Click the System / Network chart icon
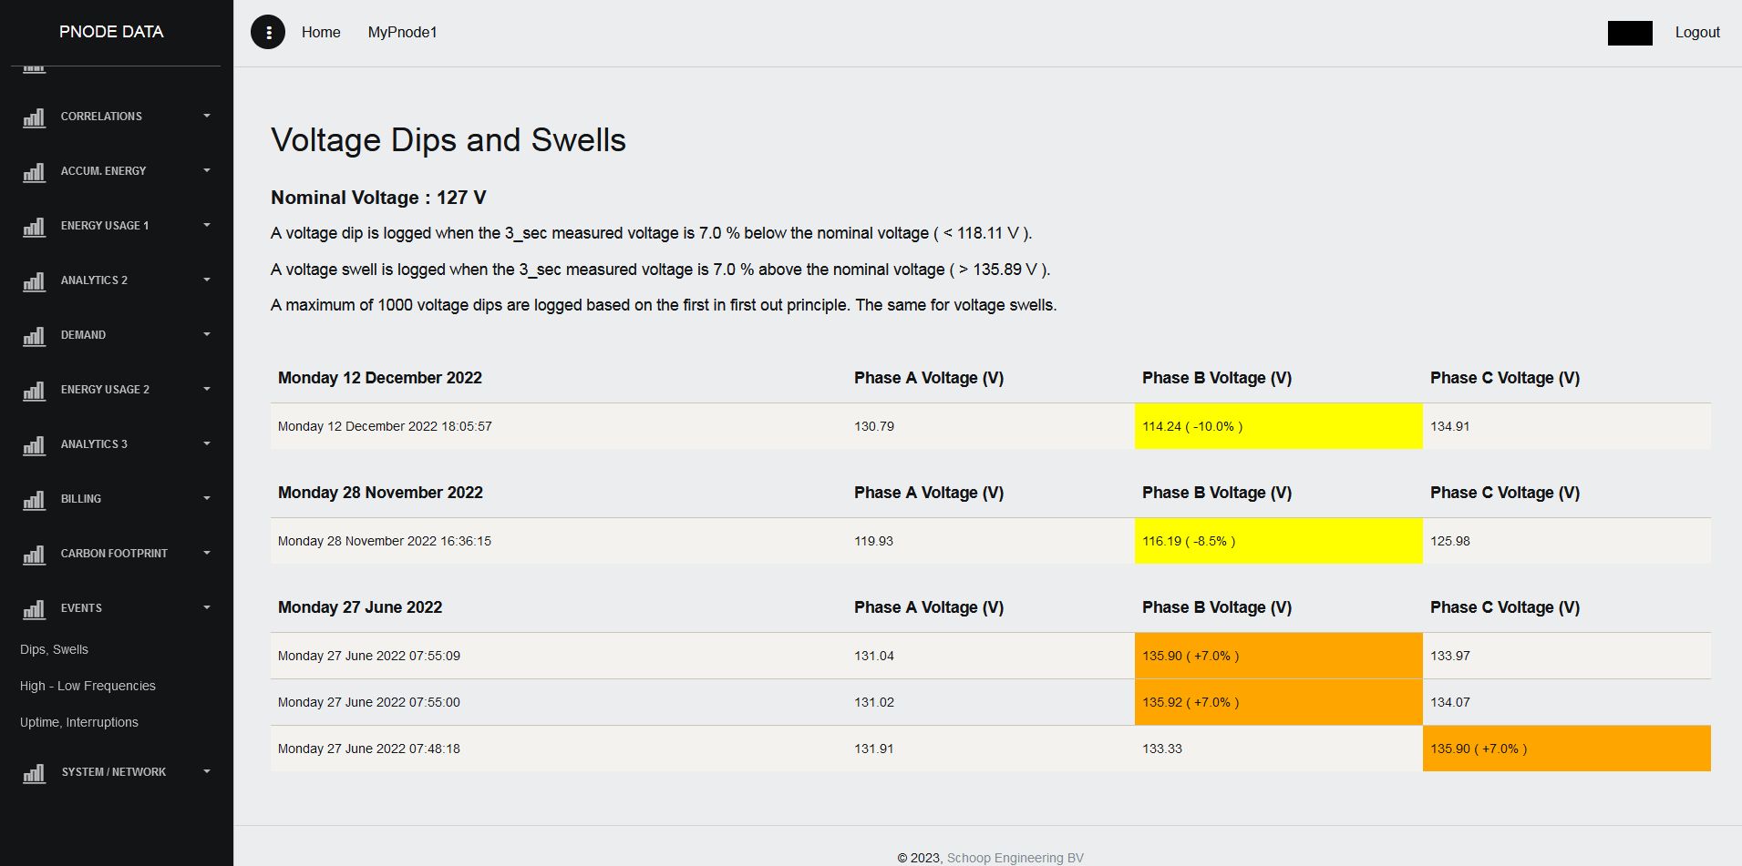The height and width of the screenshot is (866, 1742). 34,773
